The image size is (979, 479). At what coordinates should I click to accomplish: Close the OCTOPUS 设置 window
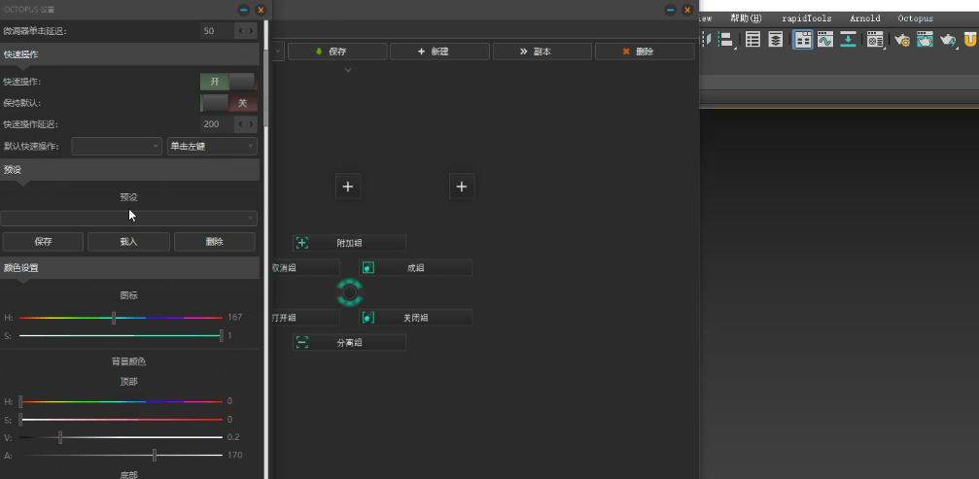point(261,10)
